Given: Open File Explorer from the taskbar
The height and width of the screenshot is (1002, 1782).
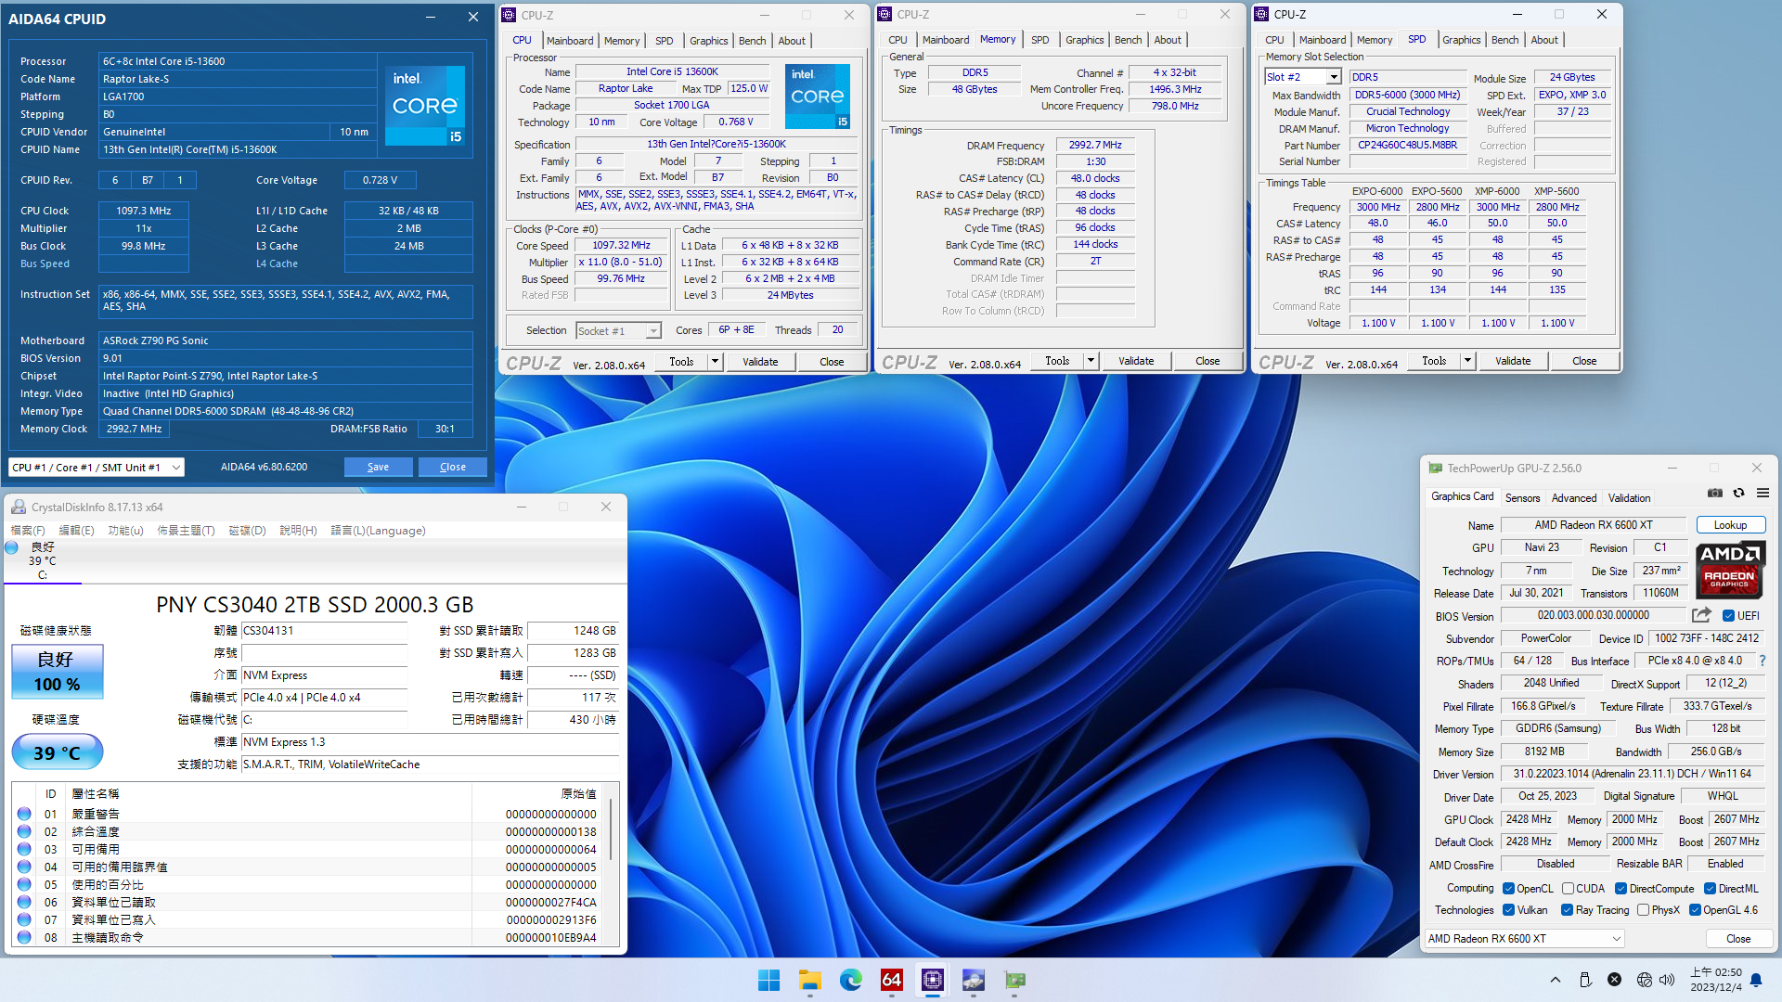Looking at the screenshot, I should click(810, 980).
